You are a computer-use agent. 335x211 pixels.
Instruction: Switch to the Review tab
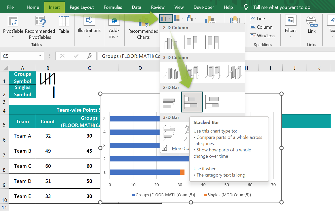pyautogui.click(x=158, y=7)
